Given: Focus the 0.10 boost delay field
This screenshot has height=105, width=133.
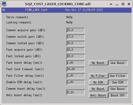Looking at the screenshot, I should click(76, 92).
